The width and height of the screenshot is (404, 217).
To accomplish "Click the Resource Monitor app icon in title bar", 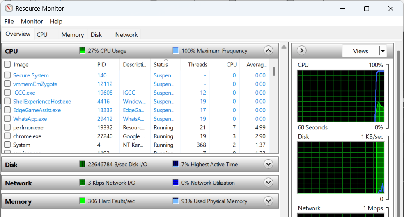I will (9, 8).
